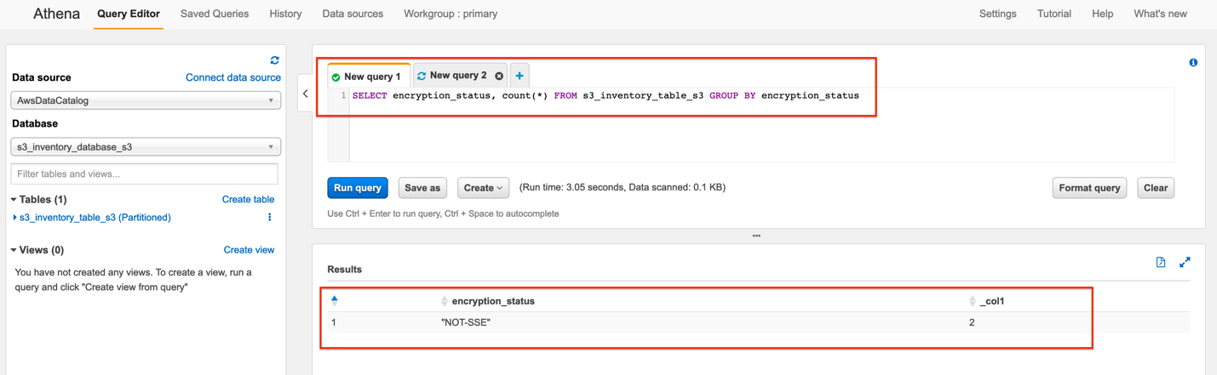Clear the query editor
The height and width of the screenshot is (375, 1217).
[x=1156, y=188]
